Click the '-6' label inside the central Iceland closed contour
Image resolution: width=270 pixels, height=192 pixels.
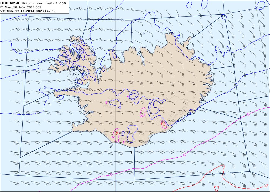click(x=132, y=99)
